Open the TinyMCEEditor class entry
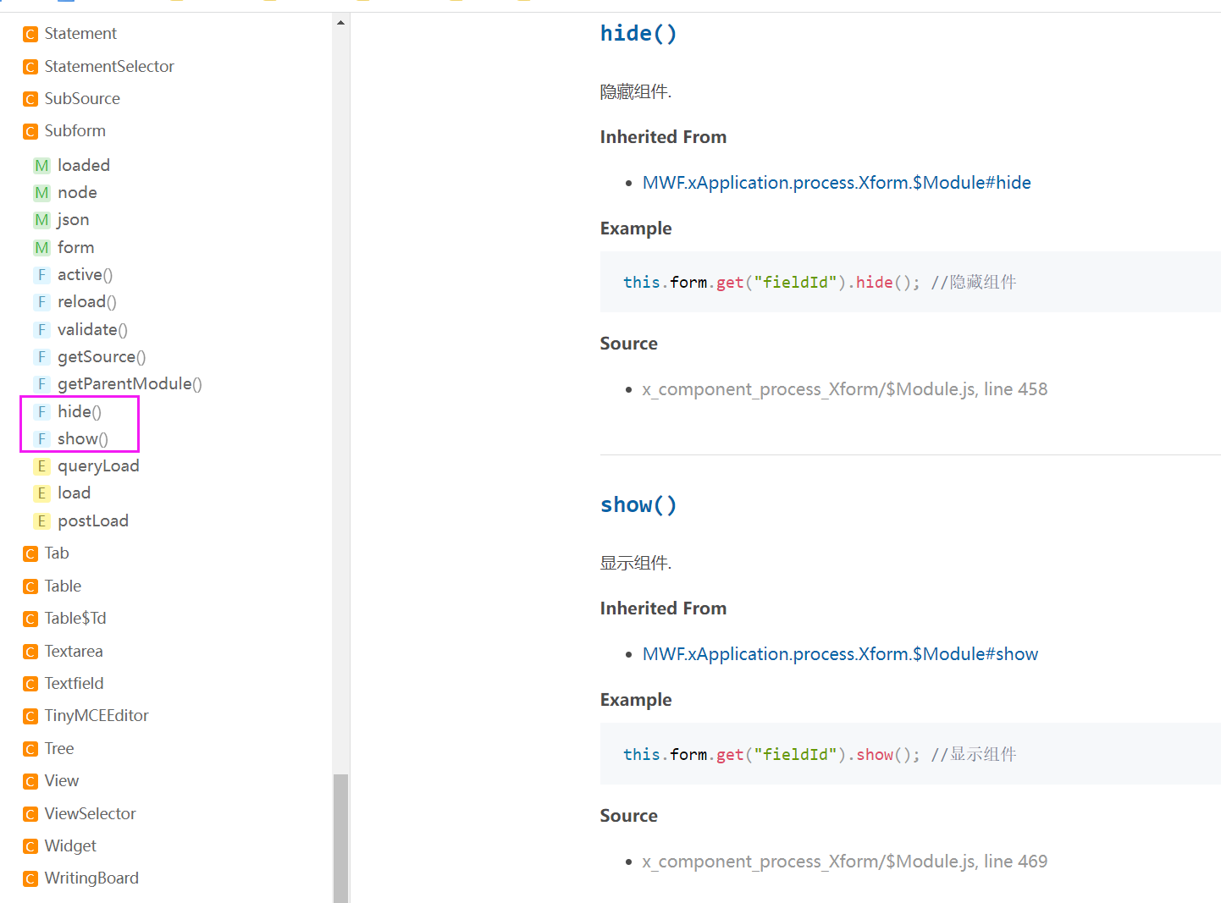The width and height of the screenshot is (1221, 903). point(96,716)
